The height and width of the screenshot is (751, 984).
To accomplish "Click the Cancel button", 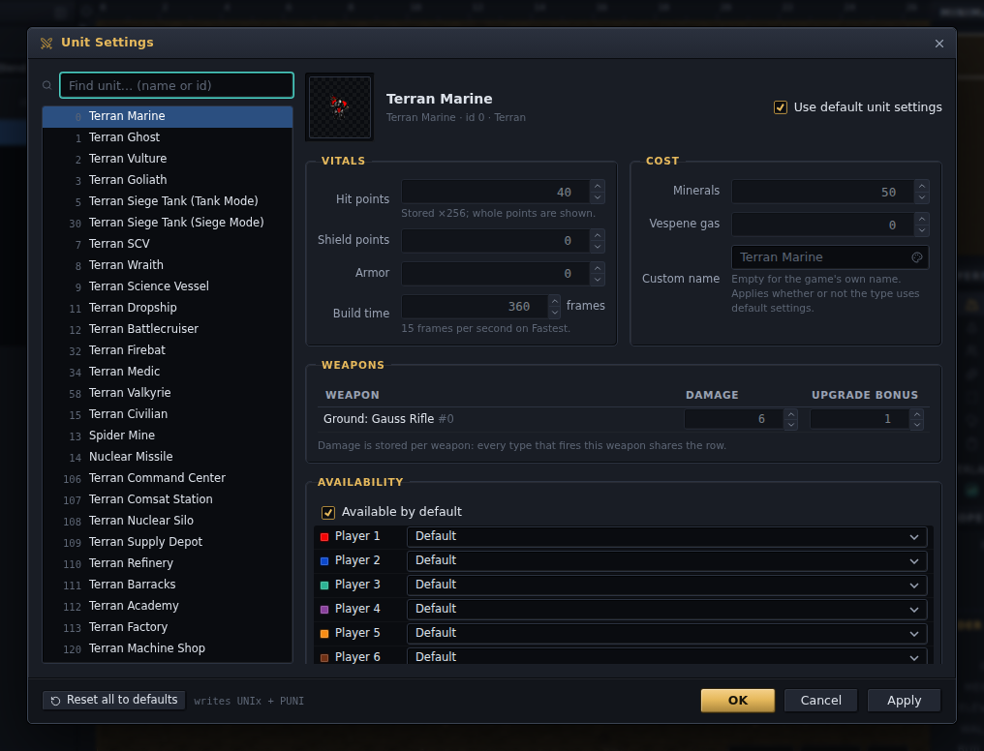I will [820, 701].
